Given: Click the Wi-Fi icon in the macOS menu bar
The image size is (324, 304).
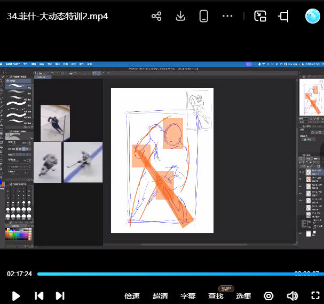Looking at the screenshot, I should click(264, 64).
